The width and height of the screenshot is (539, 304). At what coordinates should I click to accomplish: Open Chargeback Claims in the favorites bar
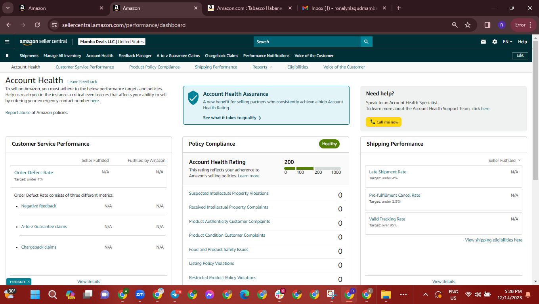tap(222, 56)
